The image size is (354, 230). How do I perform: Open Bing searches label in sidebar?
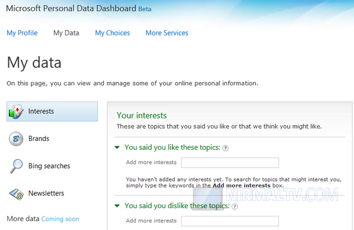point(49,166)
